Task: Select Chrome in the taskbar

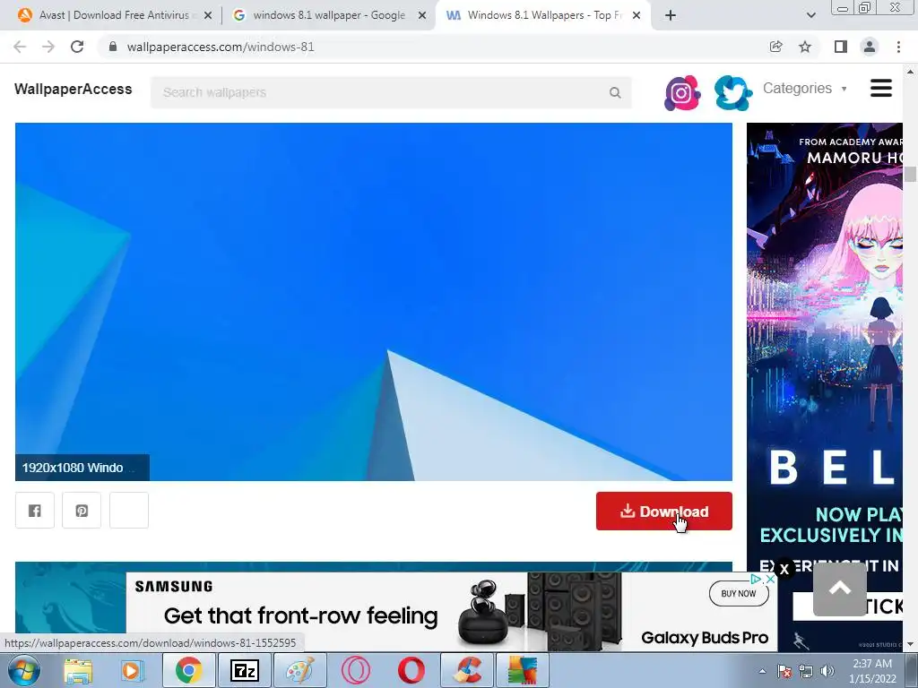Action: point(188,670)
